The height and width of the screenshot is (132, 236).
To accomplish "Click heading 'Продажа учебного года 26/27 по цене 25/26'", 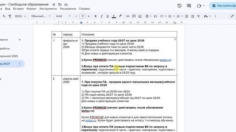I will point(113,41).
